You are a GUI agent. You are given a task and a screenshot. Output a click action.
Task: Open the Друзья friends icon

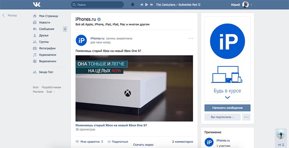click(x=35, y=35)
